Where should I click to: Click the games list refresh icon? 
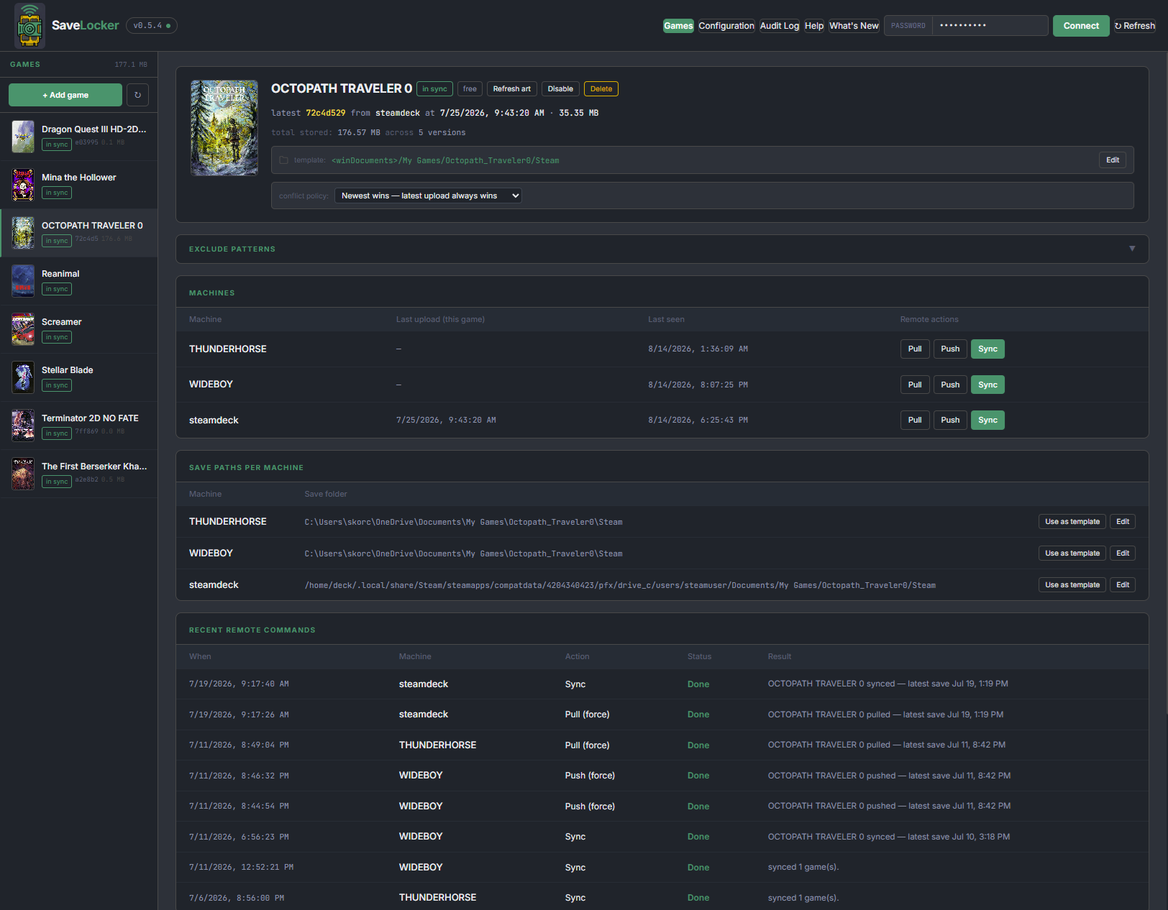coord(137,95)
